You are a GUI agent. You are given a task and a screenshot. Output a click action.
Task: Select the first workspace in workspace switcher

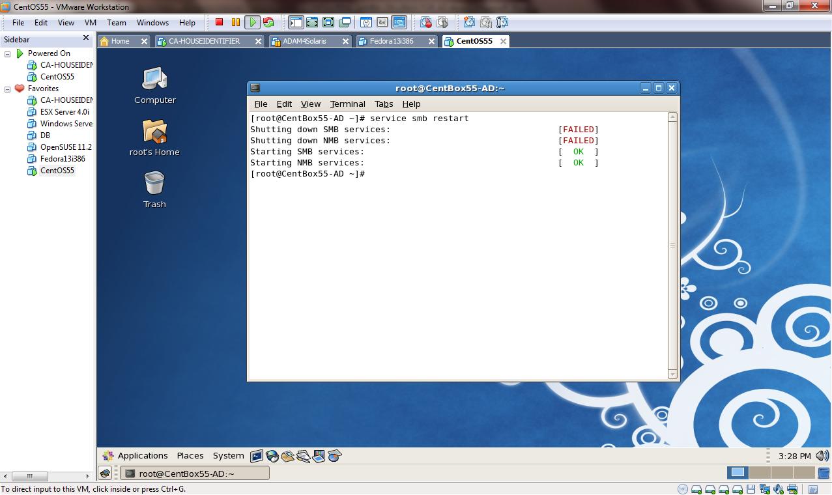(x=738, y=473)
